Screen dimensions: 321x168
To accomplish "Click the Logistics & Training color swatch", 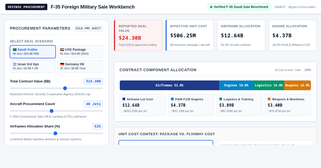I will tap(221, 99).
